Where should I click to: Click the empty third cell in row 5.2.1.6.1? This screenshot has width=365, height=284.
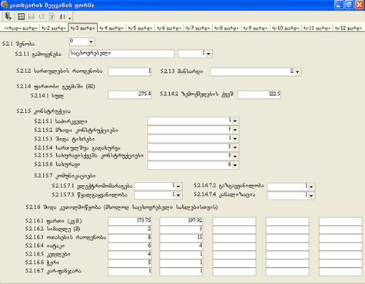pyautogui.click(x=234, y=221)
